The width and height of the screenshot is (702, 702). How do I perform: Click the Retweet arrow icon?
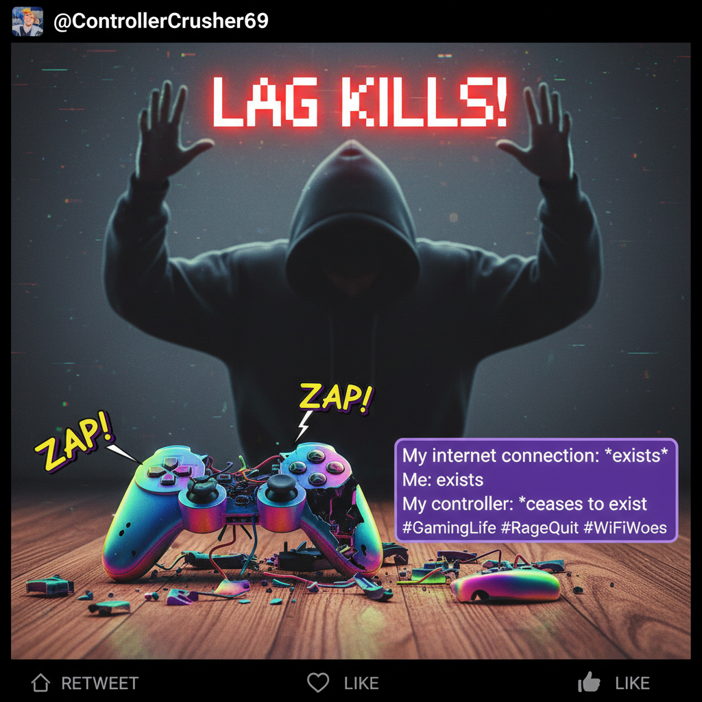[40, 683]
